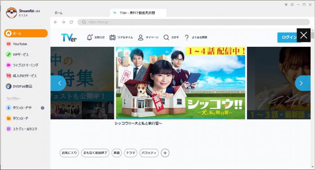Open マイページ in the TVer header
This screenshot has width=315, height=170.
(x=148, y=37)
